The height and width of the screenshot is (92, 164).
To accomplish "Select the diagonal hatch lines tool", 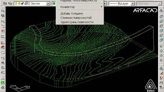I will 3,87.
